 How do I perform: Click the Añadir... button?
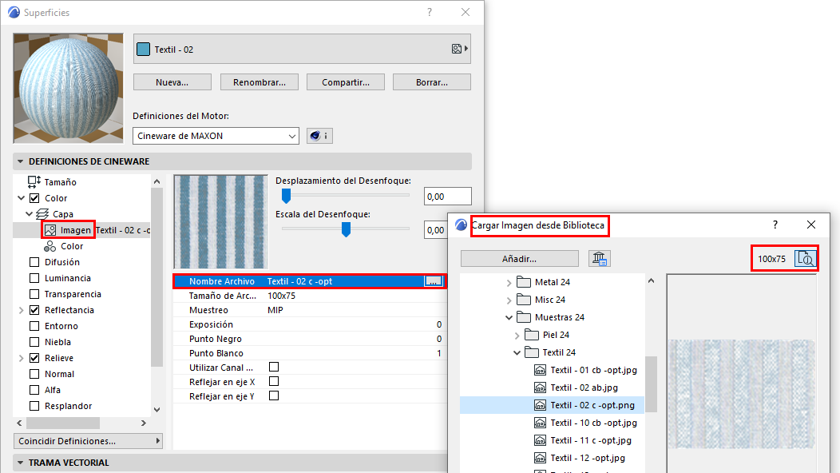click(x=519, y=259)
